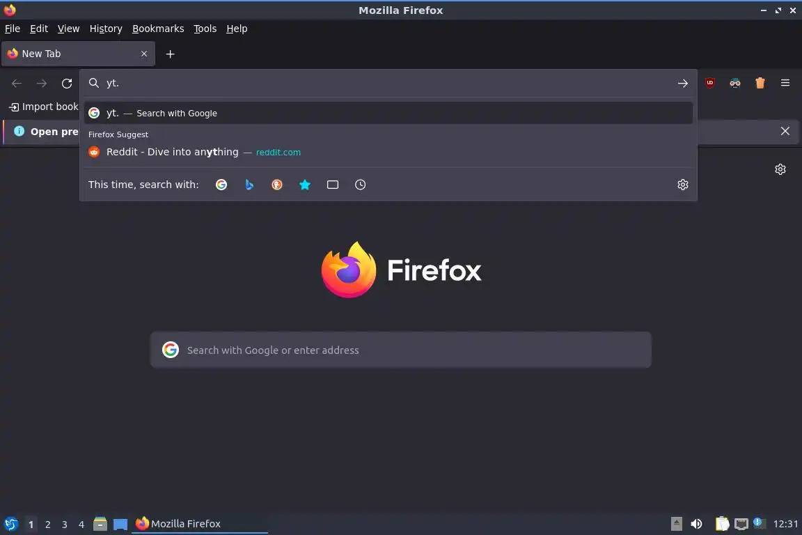Open the Bookmarks menu
This screenshot has width=802, height=535.
[x=158, y=29]
